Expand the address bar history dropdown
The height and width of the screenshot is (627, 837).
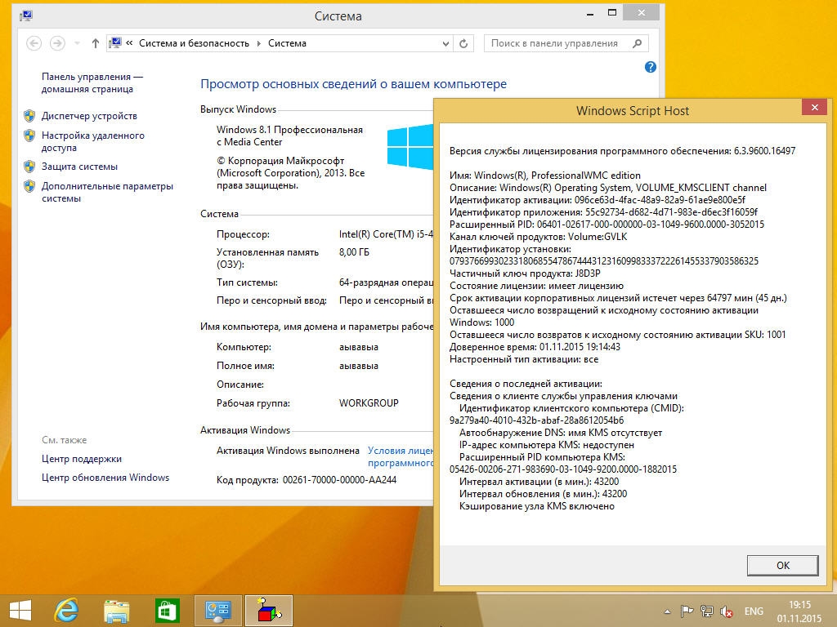pos(445,44)
